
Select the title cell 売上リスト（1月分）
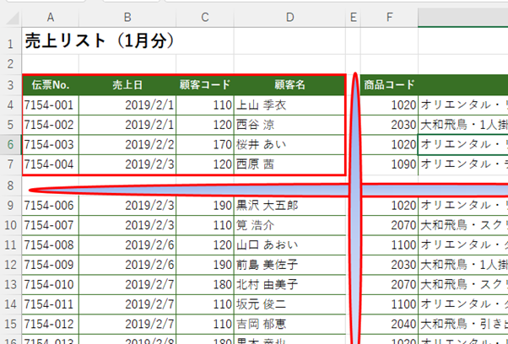click(100, 41)
